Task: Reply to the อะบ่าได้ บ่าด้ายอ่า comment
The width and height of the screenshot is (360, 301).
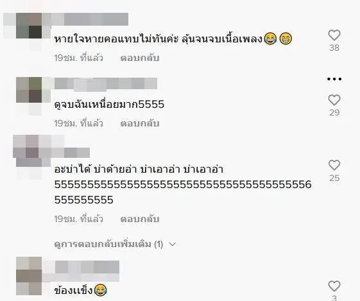Action: click(140, 219)
